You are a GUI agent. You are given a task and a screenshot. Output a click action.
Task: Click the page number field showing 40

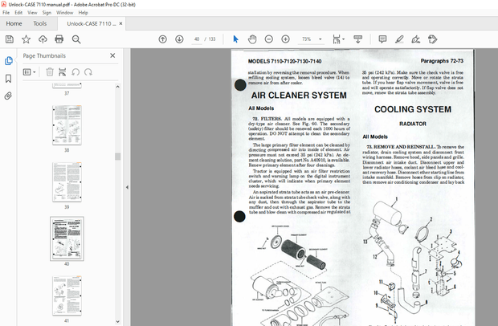(x=197, y=39)
